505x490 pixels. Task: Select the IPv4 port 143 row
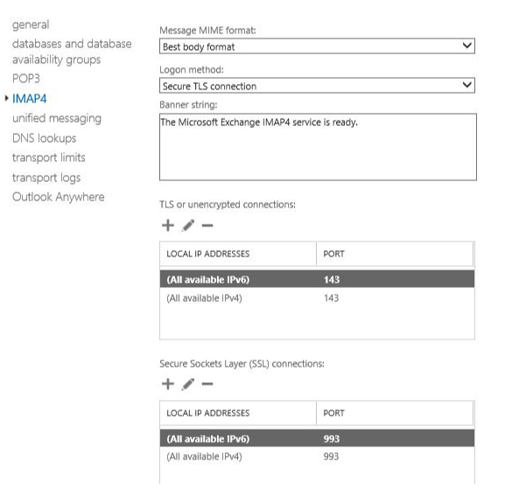tap(317, 297)
